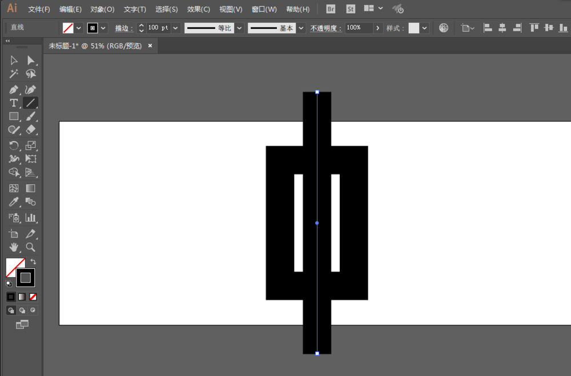The width and height of the screenshot is (571, 376).
Task: Open 窗口(W) menu
Action: pyautogui.click(x=264, y=10)
